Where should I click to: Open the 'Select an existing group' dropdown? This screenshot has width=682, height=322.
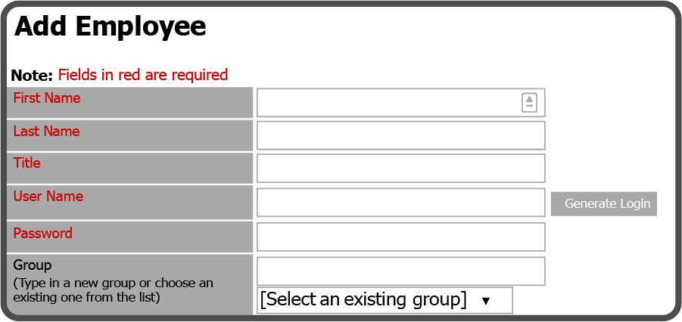point(385,300)
